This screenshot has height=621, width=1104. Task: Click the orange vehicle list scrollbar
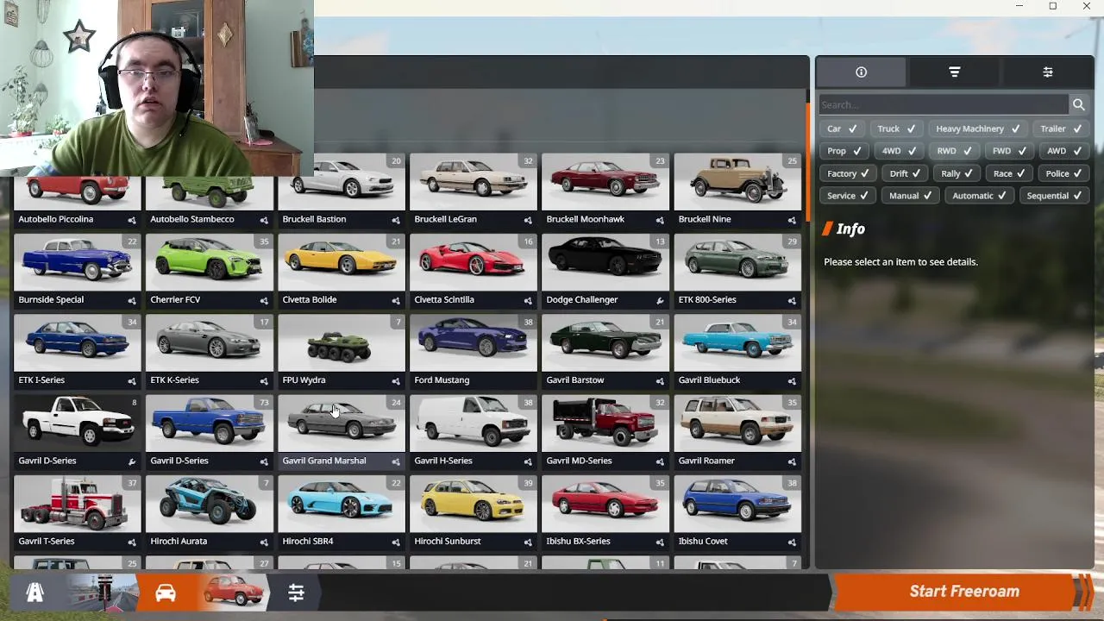point(808,161)
